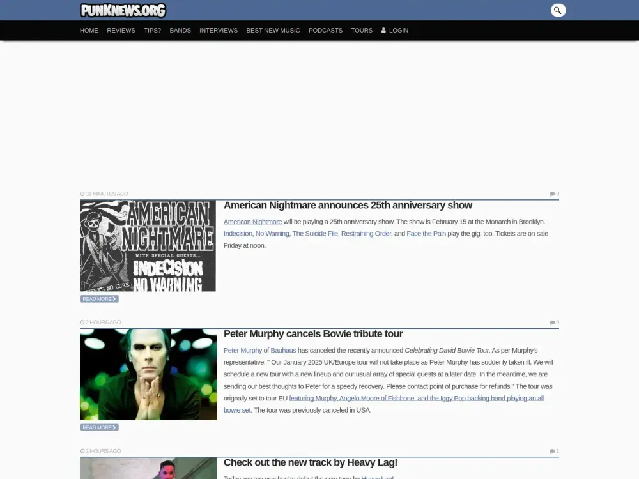Click the search magnifier icon
The image size is (639, 479).
558,10
